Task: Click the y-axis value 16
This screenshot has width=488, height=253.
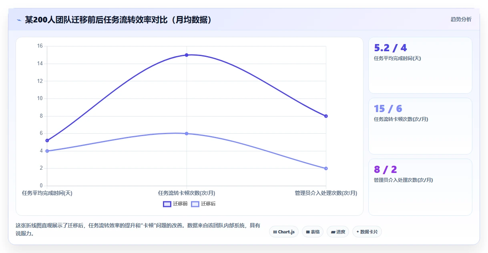Action: tap(40, 46)
